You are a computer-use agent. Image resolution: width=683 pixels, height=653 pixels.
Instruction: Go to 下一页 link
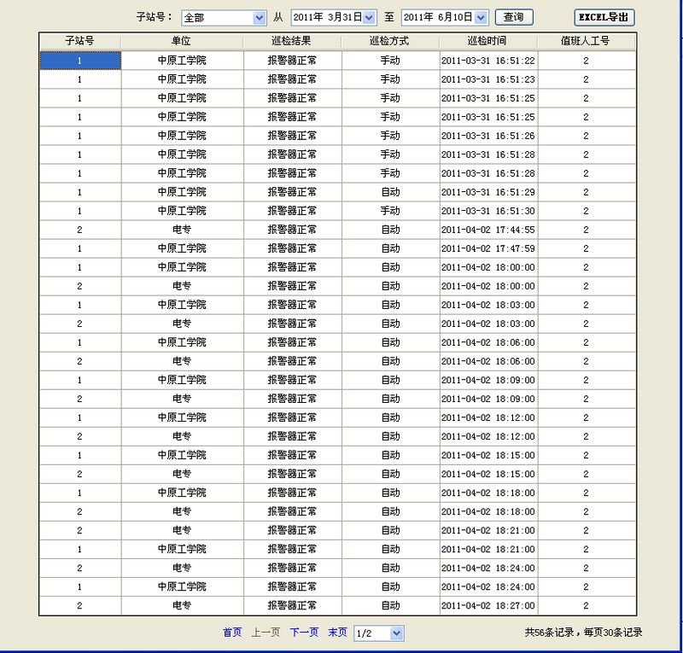coord(304,633)
